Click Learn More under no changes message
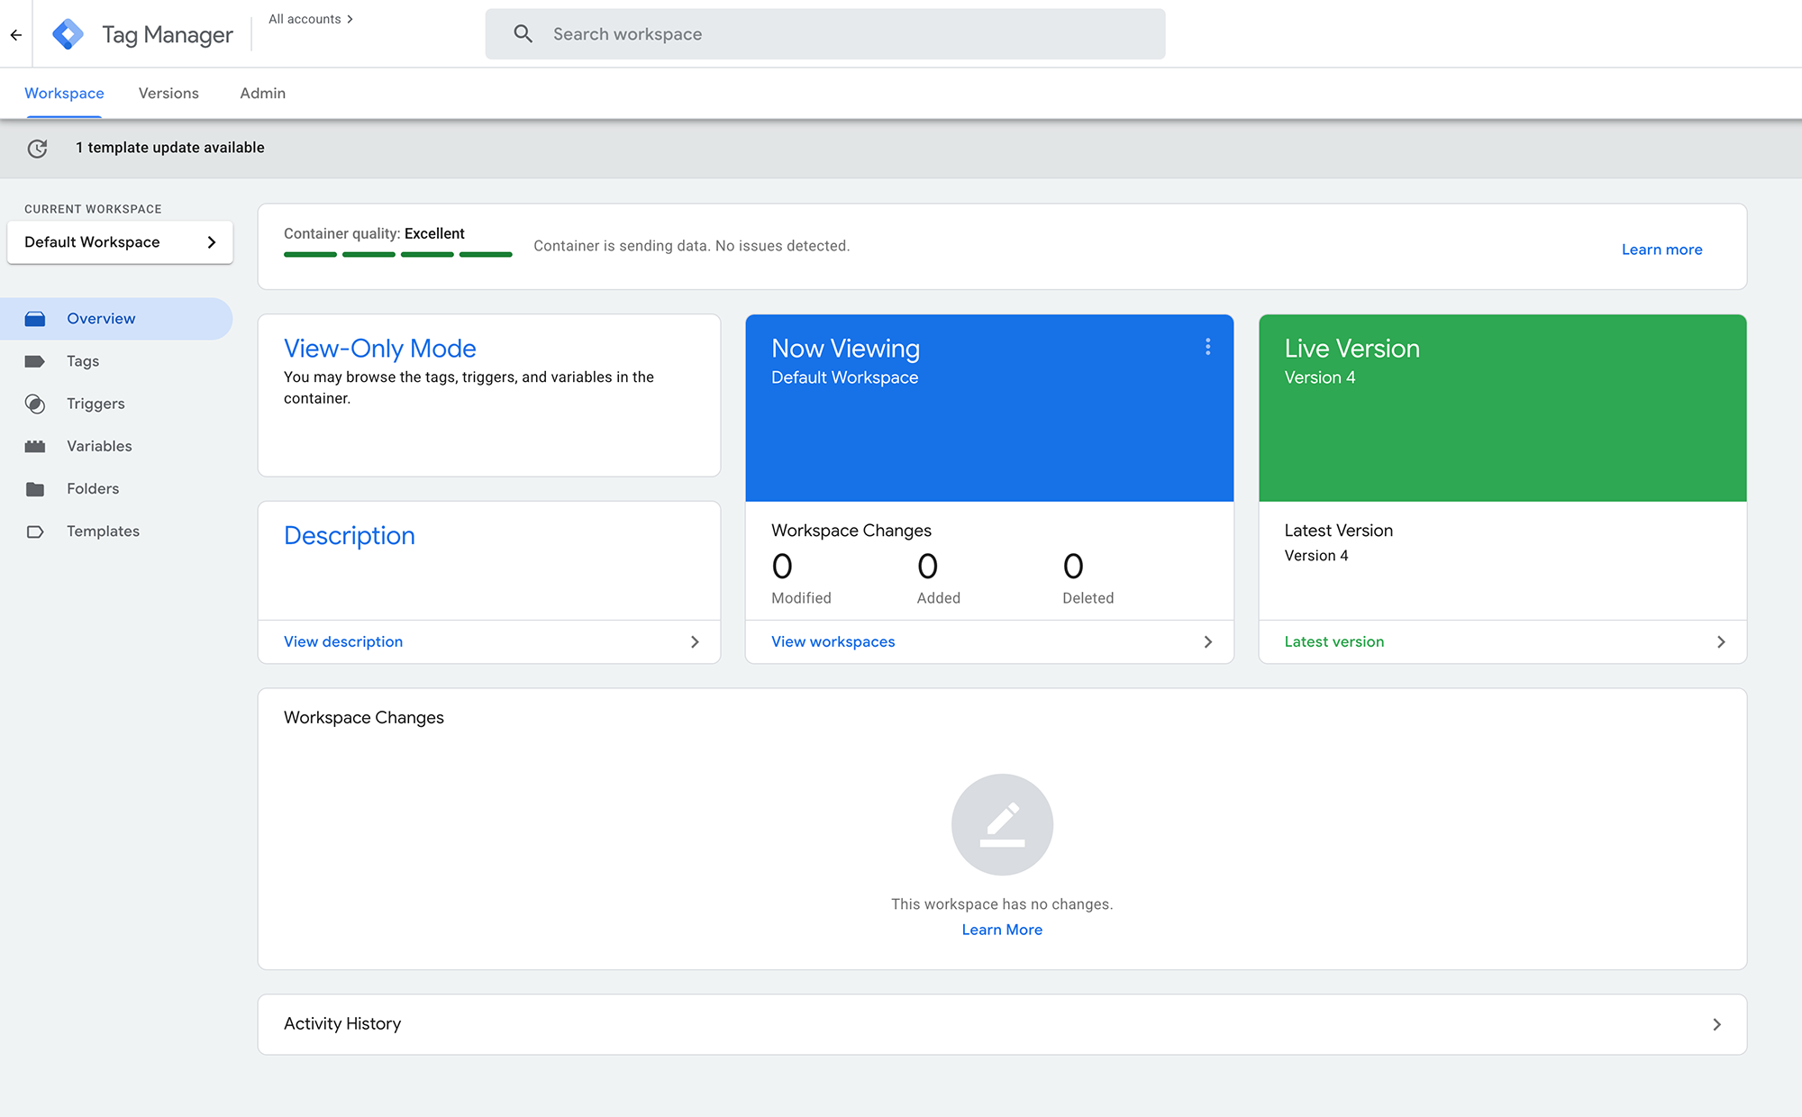Viewport: 1802px width, 1117px height. [1002, 930]
